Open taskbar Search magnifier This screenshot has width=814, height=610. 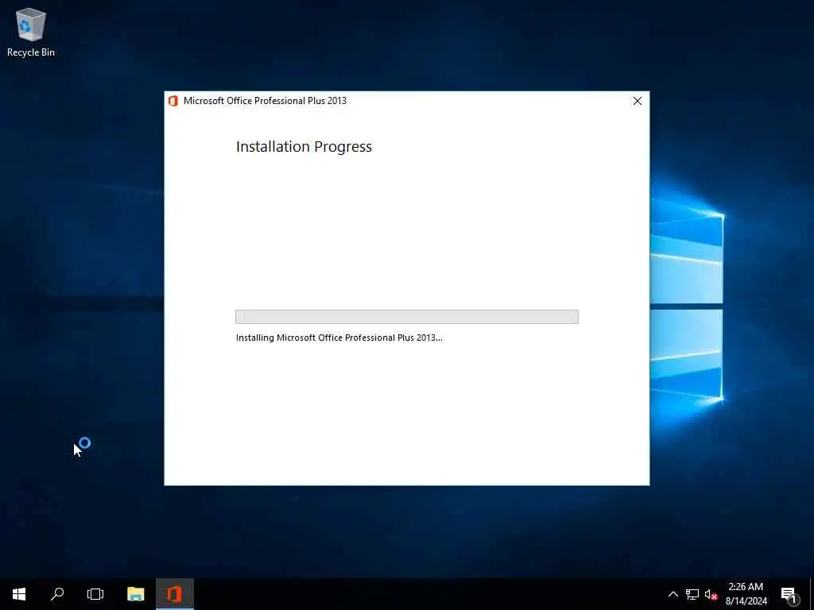pos(57,594)
